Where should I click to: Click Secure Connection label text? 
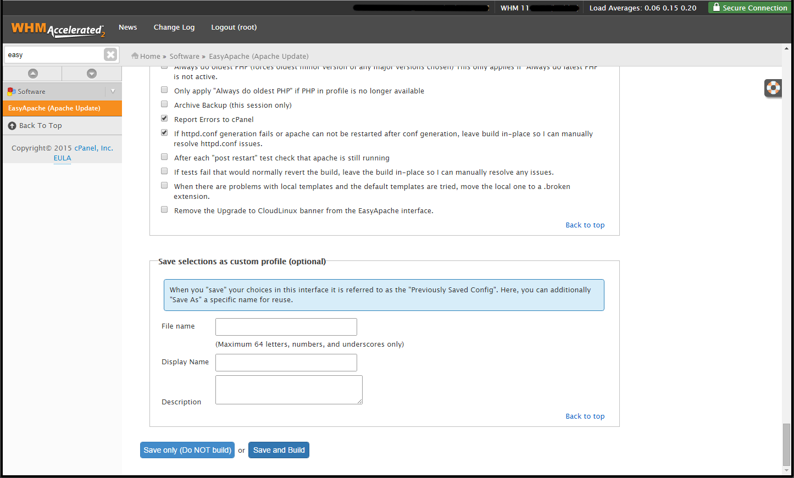[754, 8]
